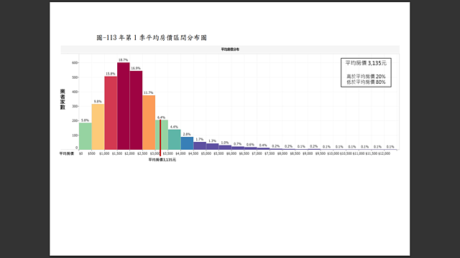Click the teal 4.4% bar

pyautogui.click(x=174, y=140)
